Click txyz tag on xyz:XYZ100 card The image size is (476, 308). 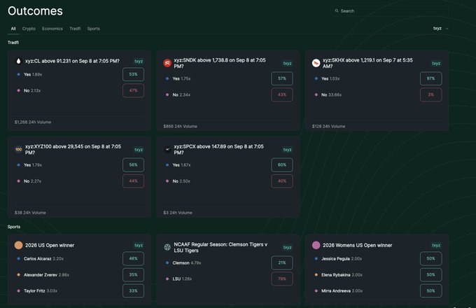point(139,150)
